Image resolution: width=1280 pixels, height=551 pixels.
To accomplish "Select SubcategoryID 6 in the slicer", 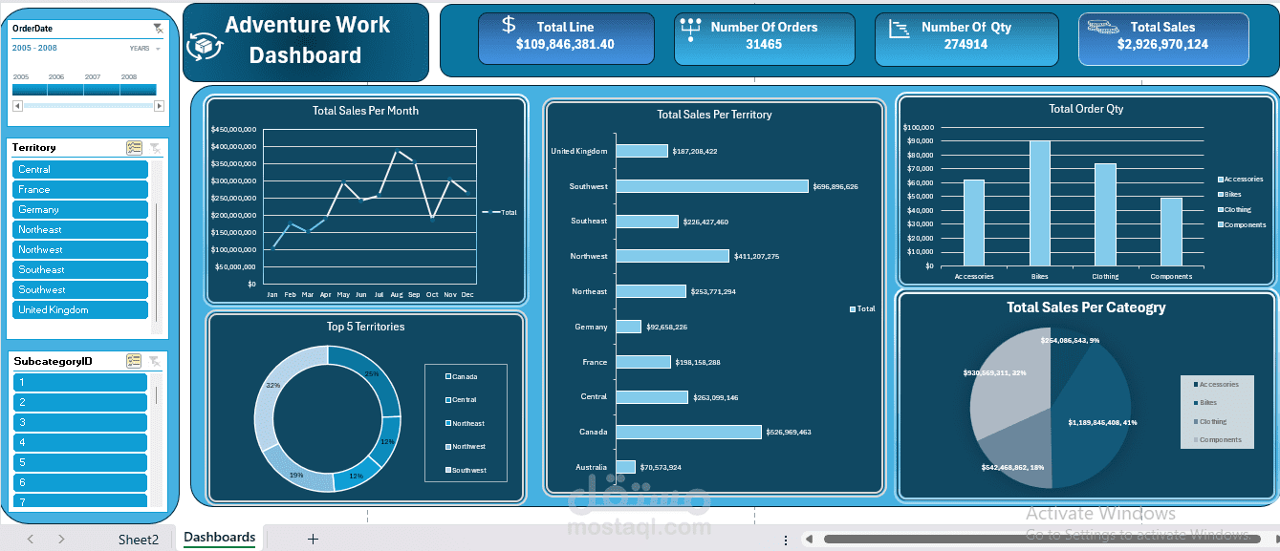I will click(x=80, y=482).
